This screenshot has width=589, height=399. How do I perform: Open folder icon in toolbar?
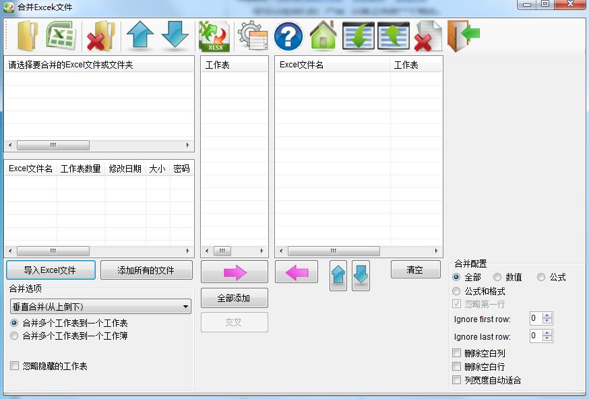coord(28,36)
